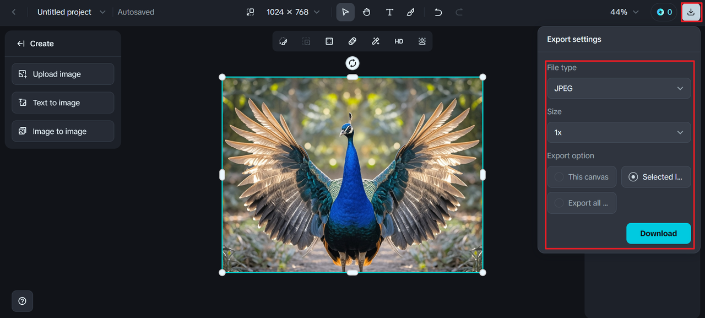Click the back arrow beside project name

[x=14, y=12]
